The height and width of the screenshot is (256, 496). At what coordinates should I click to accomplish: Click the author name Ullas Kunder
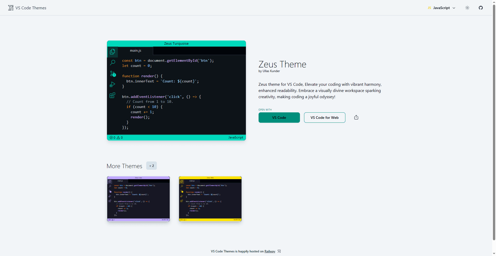(x=271, y=71)
